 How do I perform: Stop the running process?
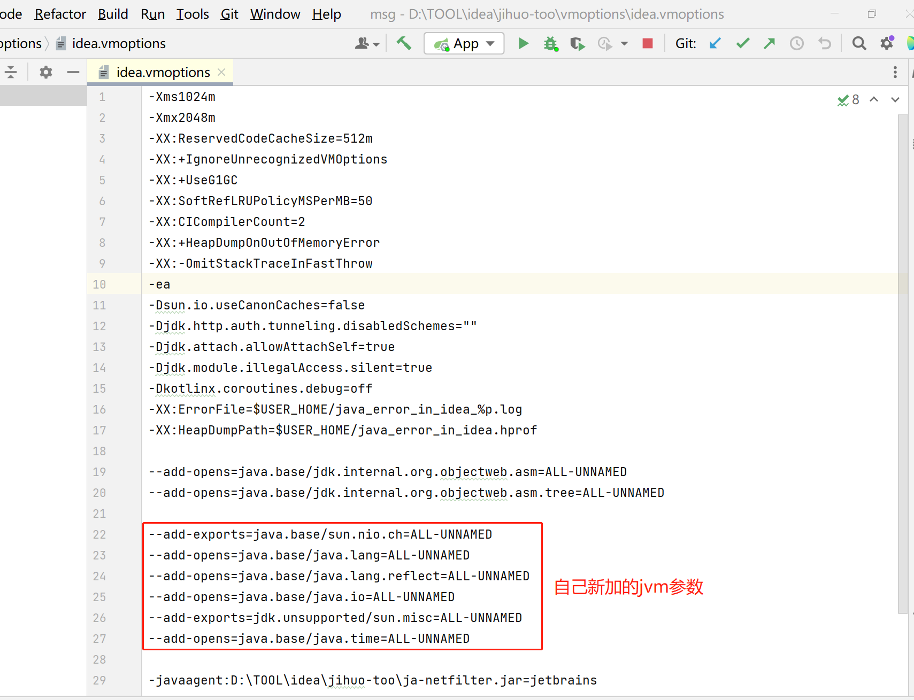648,43
